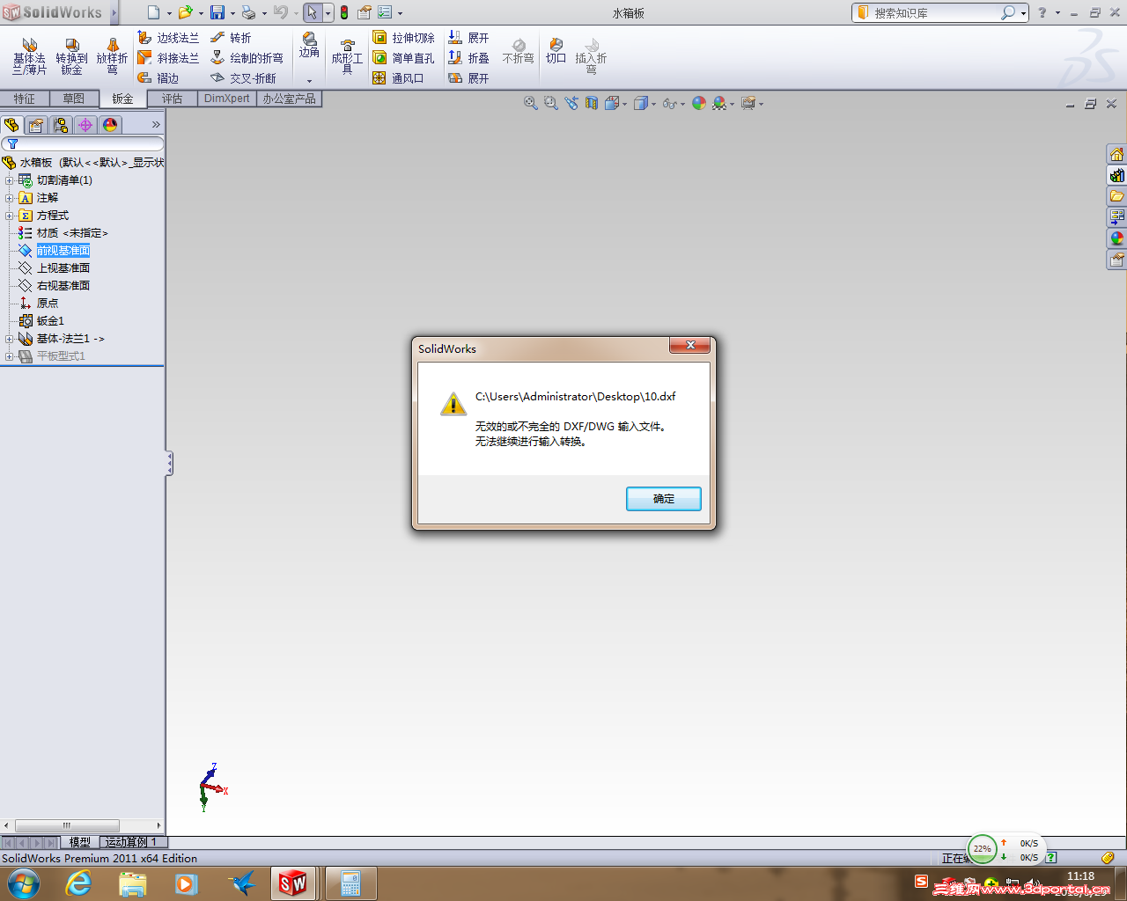Screen dimensions: 1127x901
Task: Click the 拉伸切除 extruded cut tool
Action: pos(403,38)
